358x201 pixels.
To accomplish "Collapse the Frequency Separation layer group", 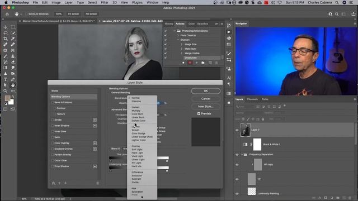I will click(242, 155).
